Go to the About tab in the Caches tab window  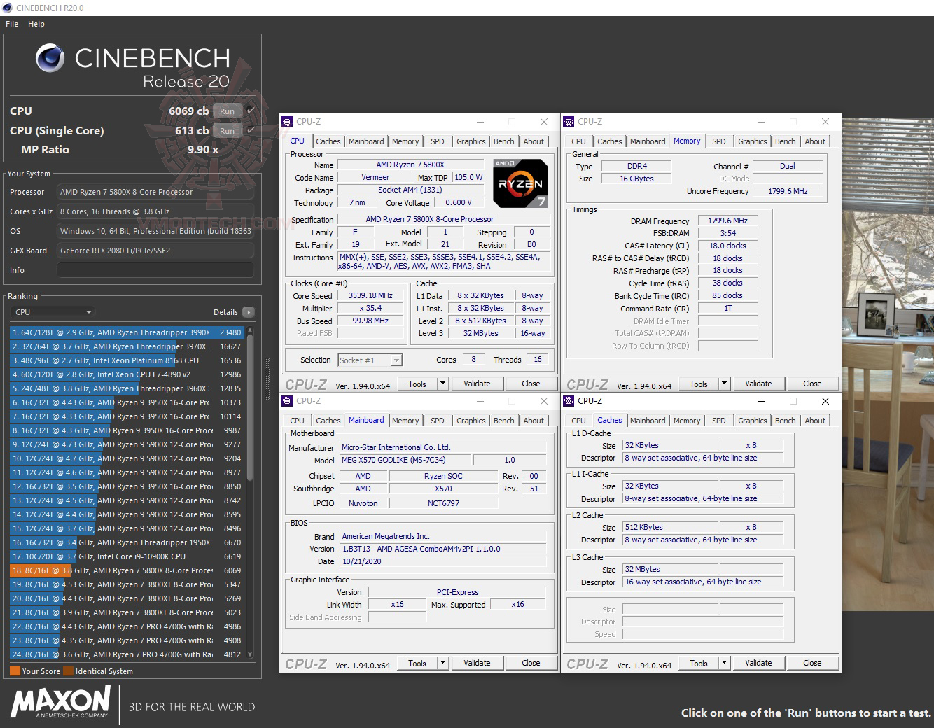(815, 421)
